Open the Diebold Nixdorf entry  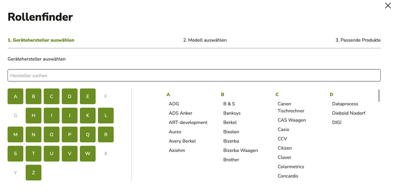348,113
